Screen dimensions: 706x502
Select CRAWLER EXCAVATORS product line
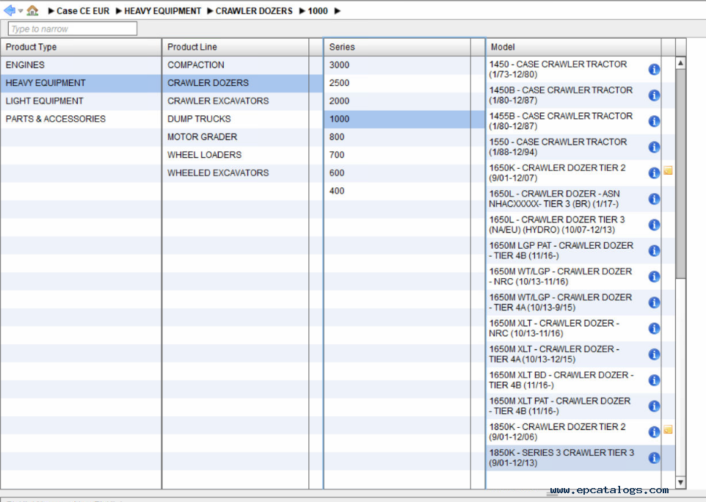[242, 101]
